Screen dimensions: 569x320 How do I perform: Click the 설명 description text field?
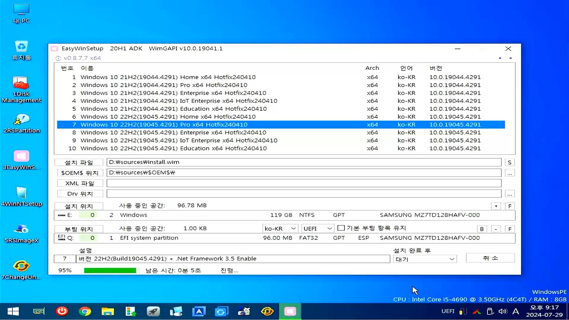click(x=233, y=259)
